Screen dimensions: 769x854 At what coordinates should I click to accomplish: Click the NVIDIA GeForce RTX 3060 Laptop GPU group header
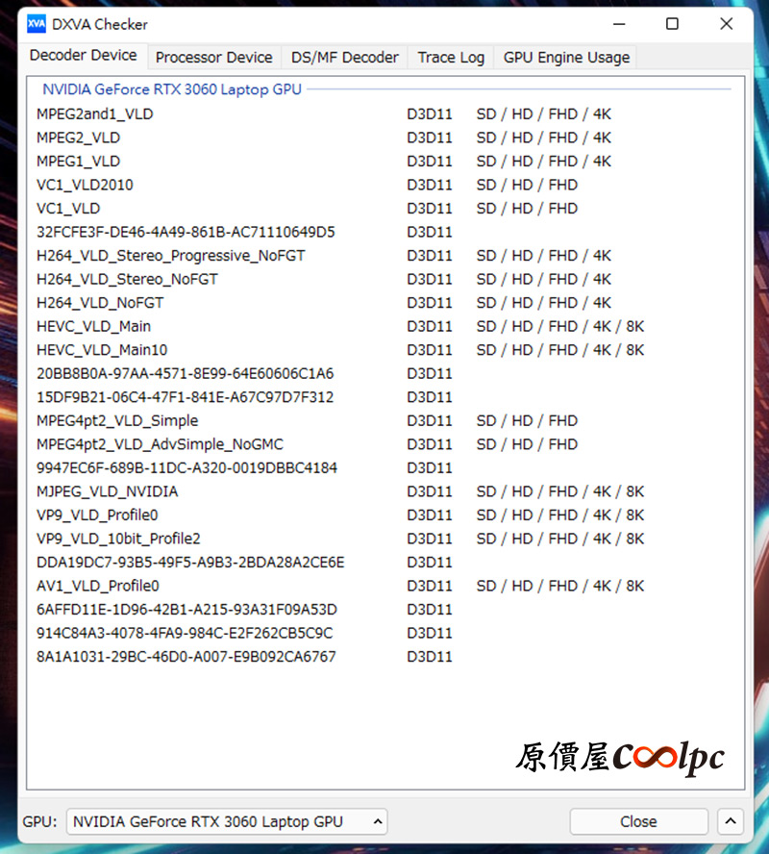[172, 89]
